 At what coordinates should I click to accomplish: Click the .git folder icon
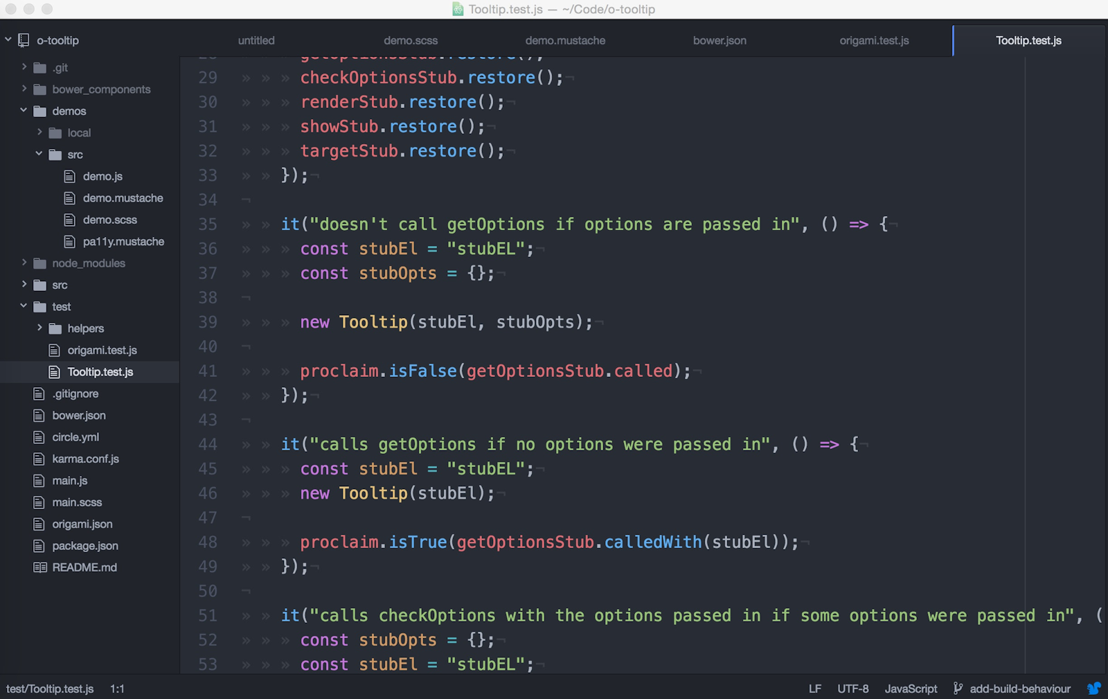point(40,68)
